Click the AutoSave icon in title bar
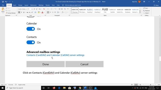The height and width of the screenshot is (90, 161). [x=3, y=2]
